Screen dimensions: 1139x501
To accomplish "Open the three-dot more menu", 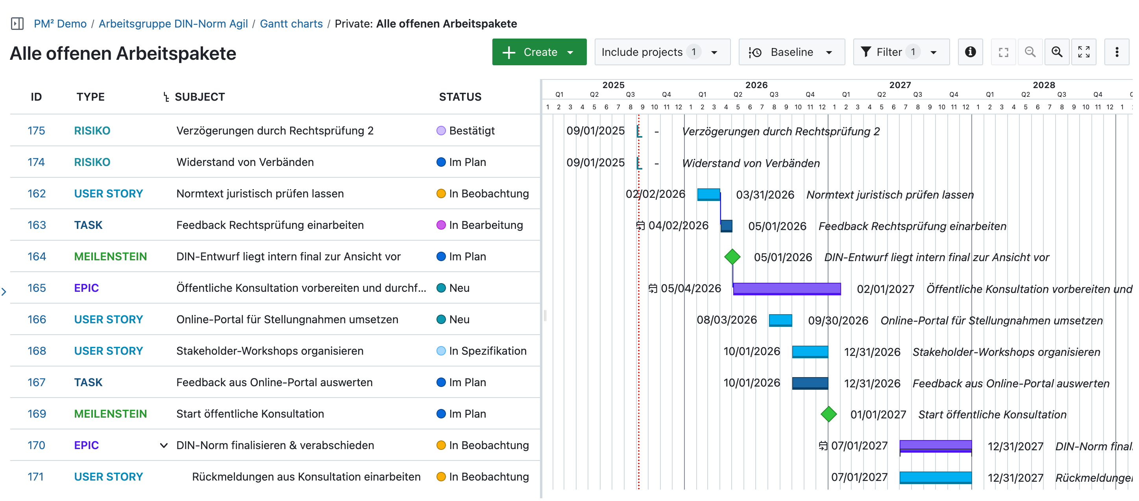I will (x=1117, y=52).
